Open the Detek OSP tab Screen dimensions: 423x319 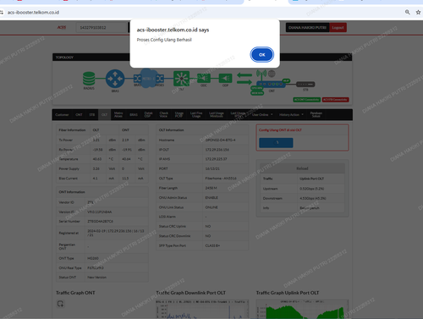click(149, 115)
